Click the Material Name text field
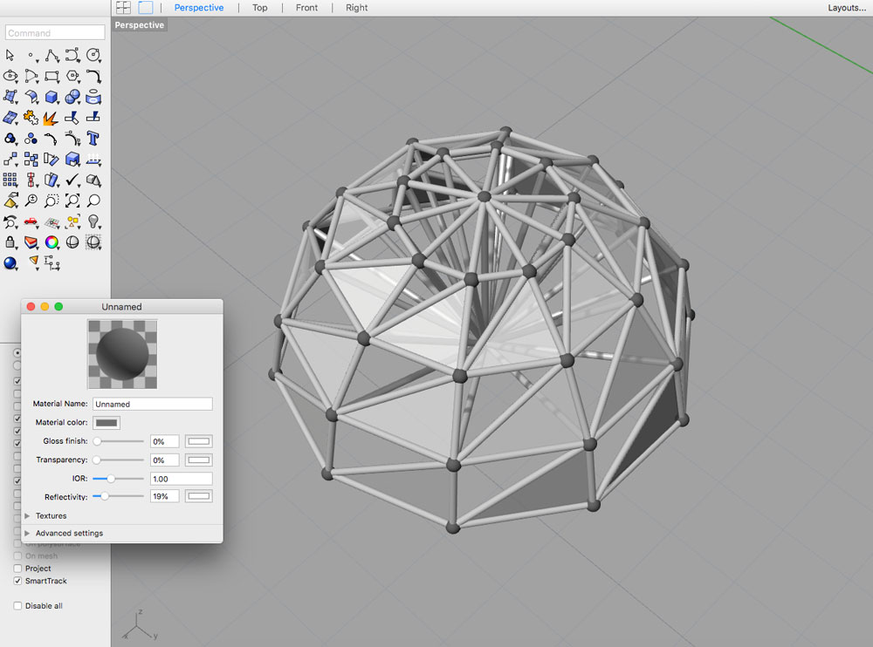The image size is (873, 647). tap(153, 404)
